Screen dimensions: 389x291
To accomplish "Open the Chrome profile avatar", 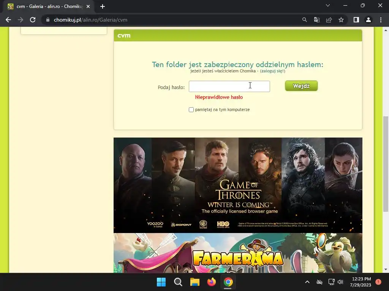I will click(368, 20).
